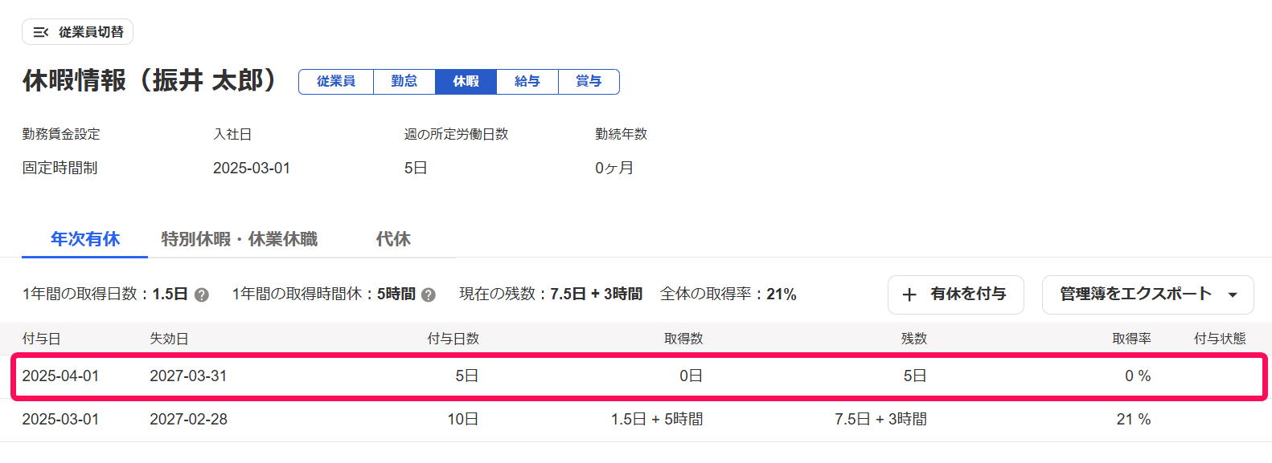The image size is (1272, 463).
Task: Open help icon next to 1年間の取得日数
Action: pos(202,294)
